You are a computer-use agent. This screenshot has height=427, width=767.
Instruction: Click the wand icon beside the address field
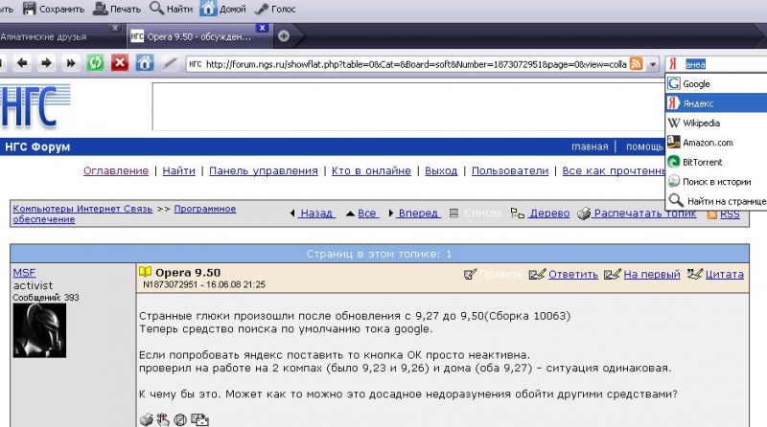pos(169,63)
